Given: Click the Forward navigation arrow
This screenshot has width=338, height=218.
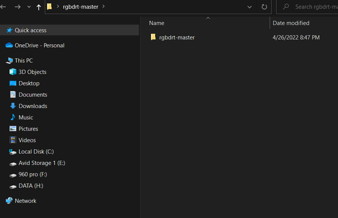Looking at the screenshot, I should [x=17, y=7].
